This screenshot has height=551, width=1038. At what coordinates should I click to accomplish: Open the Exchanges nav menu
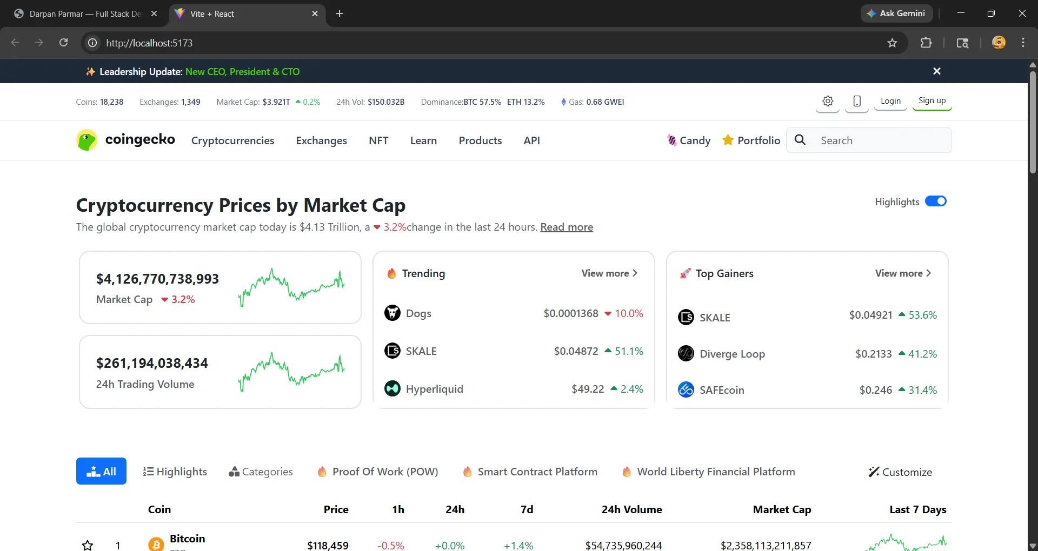click(322, 140)
